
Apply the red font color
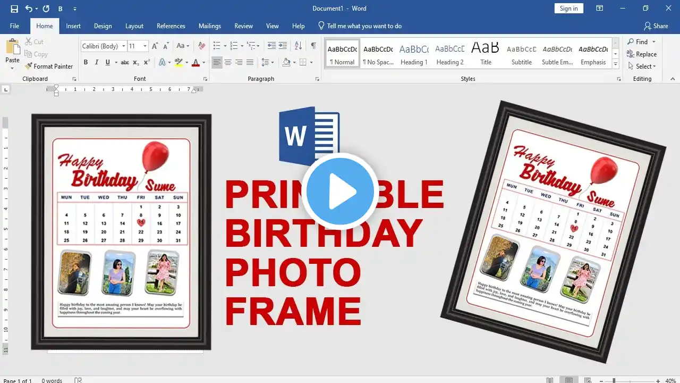click(x=195, y=63)
